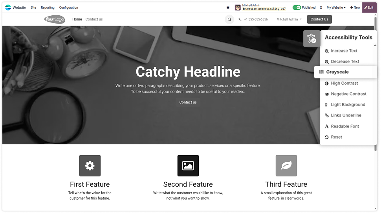Click the Edit button
Image resolution: width=381 pixels, height=213 pixels.
click(x=369, y=7)
